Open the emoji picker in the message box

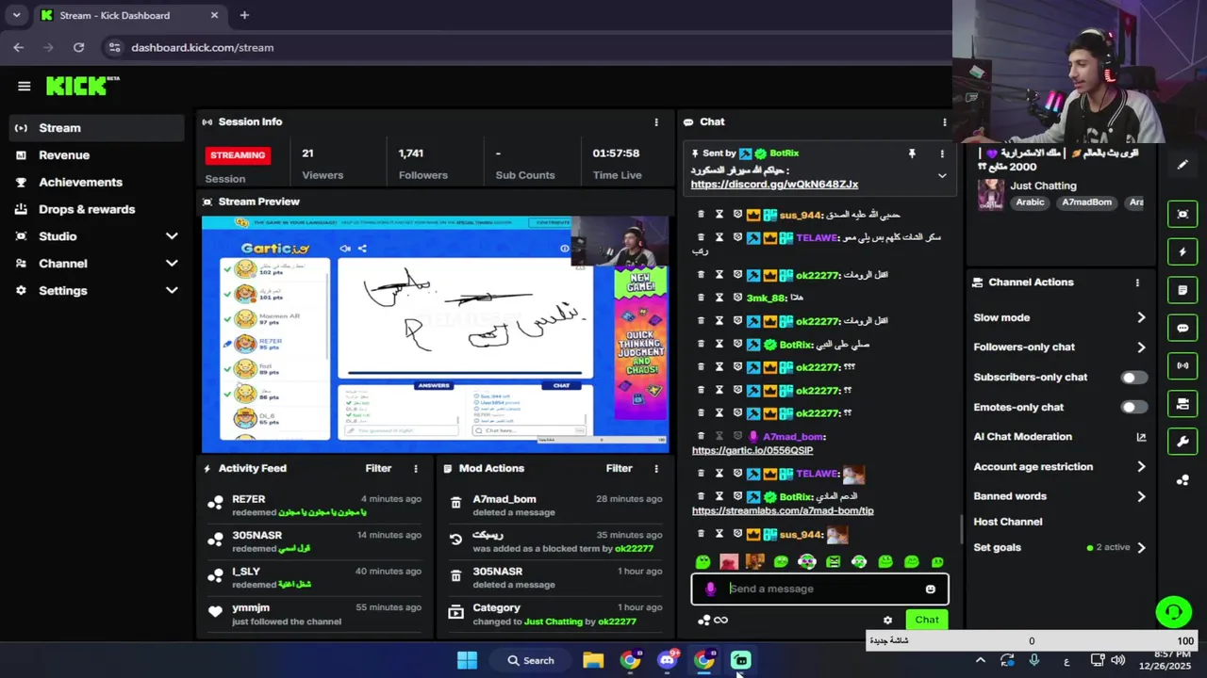(930, 589)
